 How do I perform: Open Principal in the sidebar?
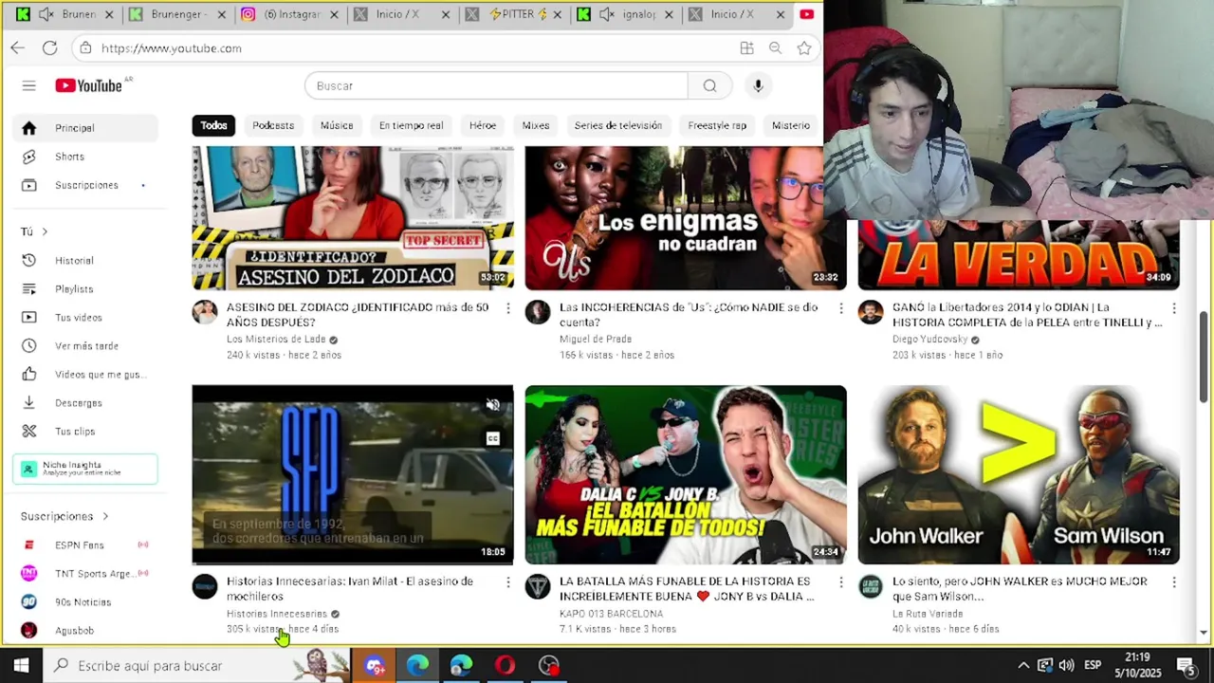85,128
